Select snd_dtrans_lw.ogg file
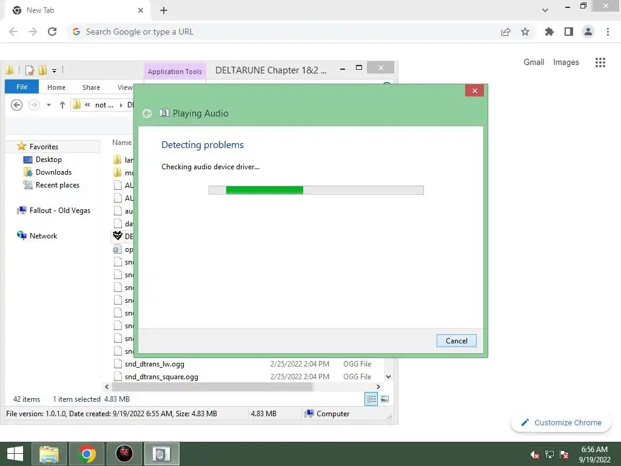 point(155,364)
